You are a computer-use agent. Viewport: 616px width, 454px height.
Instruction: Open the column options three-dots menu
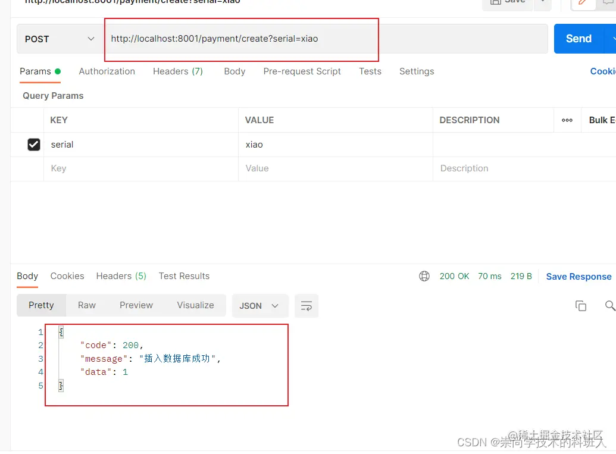(x=567, y=120)
